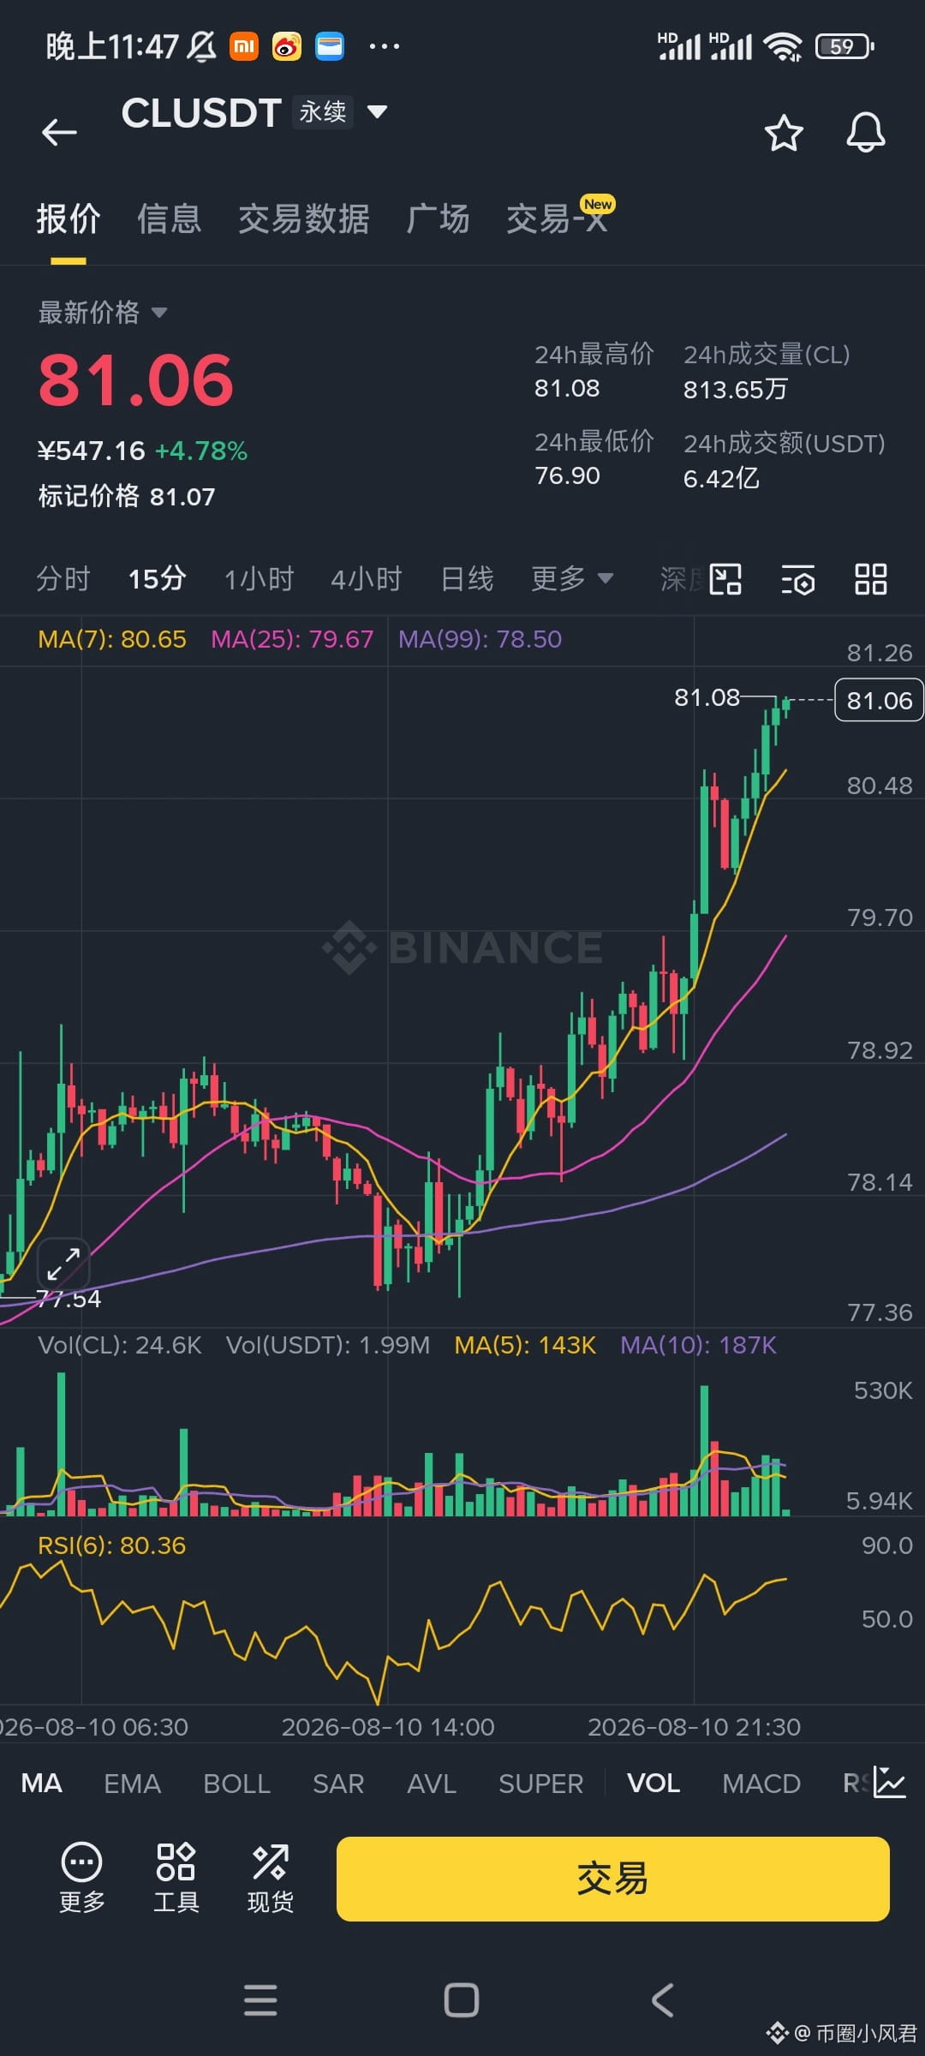
Task: Select the 分时 timeframe
Action: click(63, 579)
